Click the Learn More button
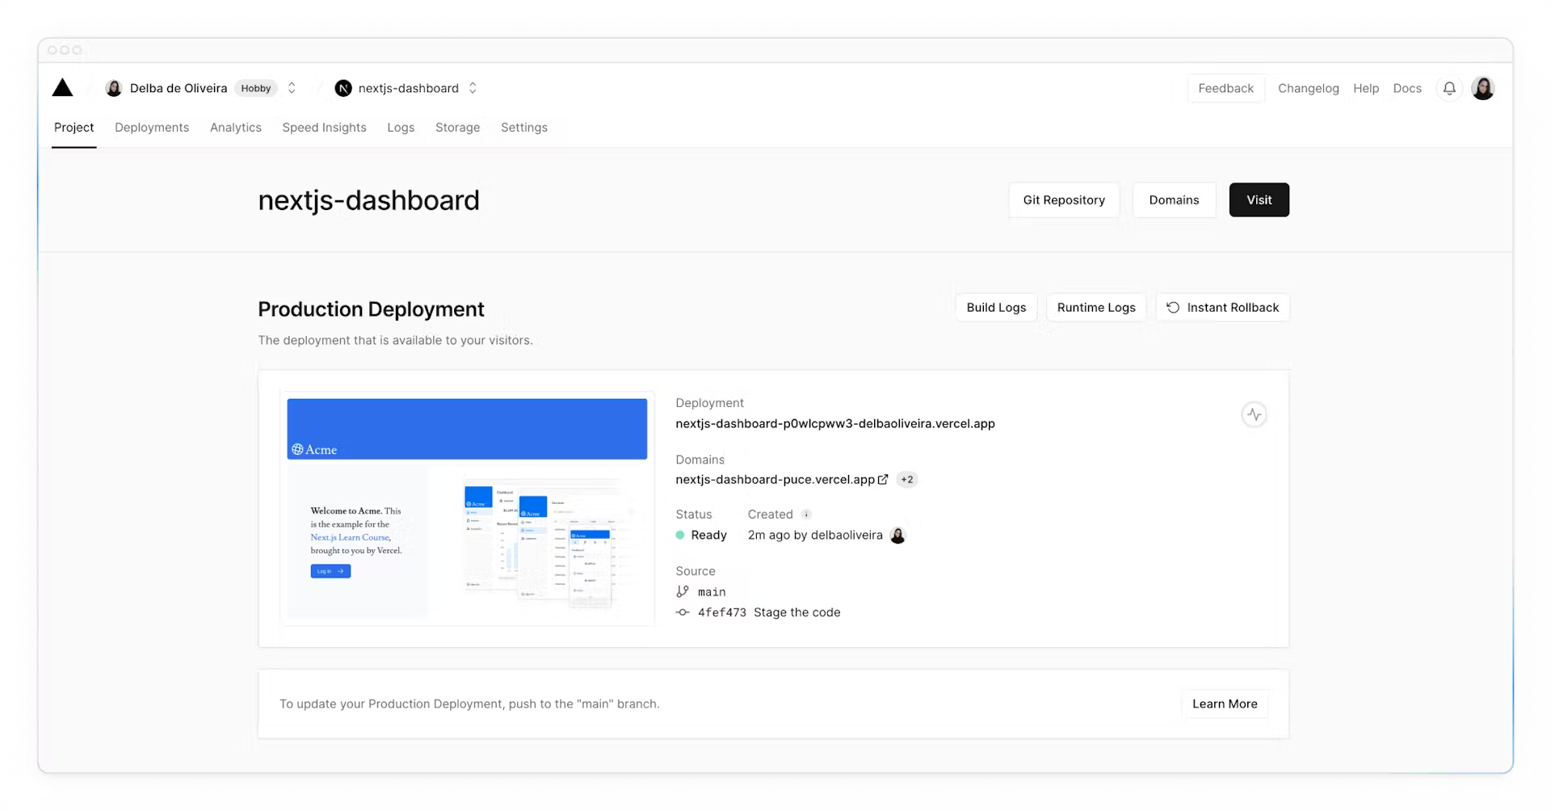 click(x=1225, y=704)
